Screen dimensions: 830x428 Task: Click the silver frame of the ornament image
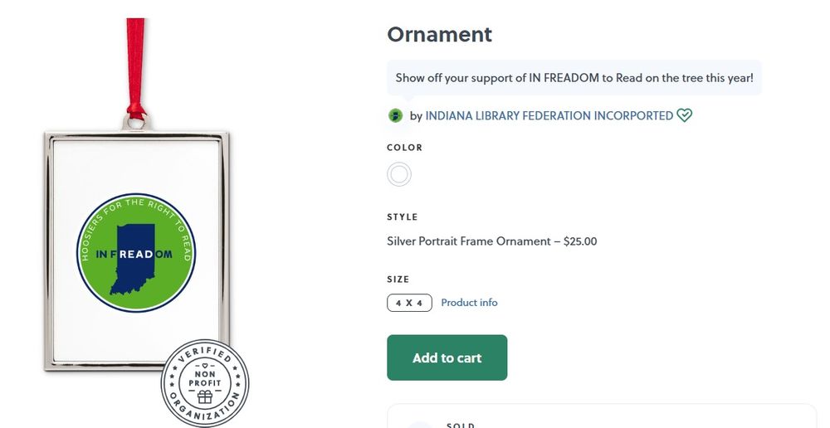pos(46,249)
